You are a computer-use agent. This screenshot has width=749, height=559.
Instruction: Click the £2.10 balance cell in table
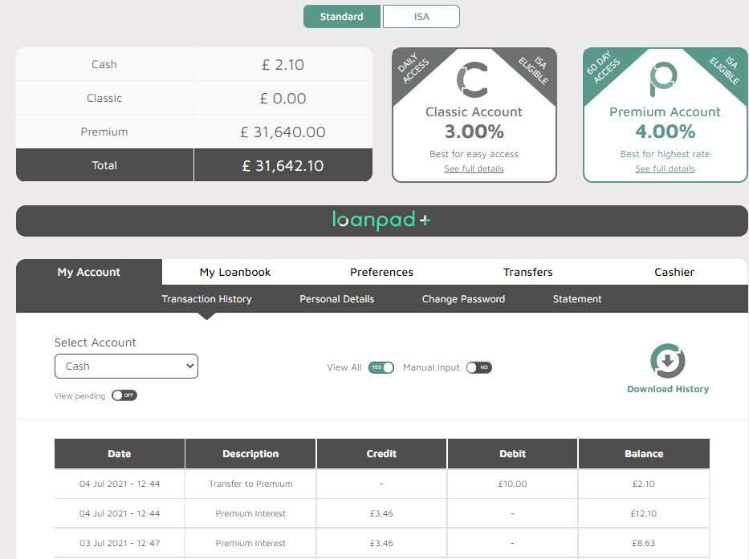(644, 484)
